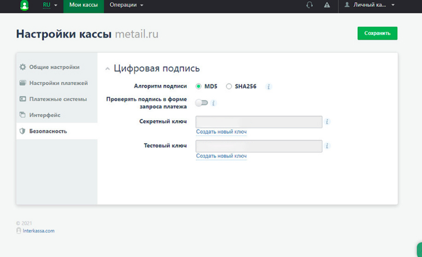Viewport: 422px width, 257px height.
Task: Show info for Секретный ключ field
Action: [x=327, y=122]
